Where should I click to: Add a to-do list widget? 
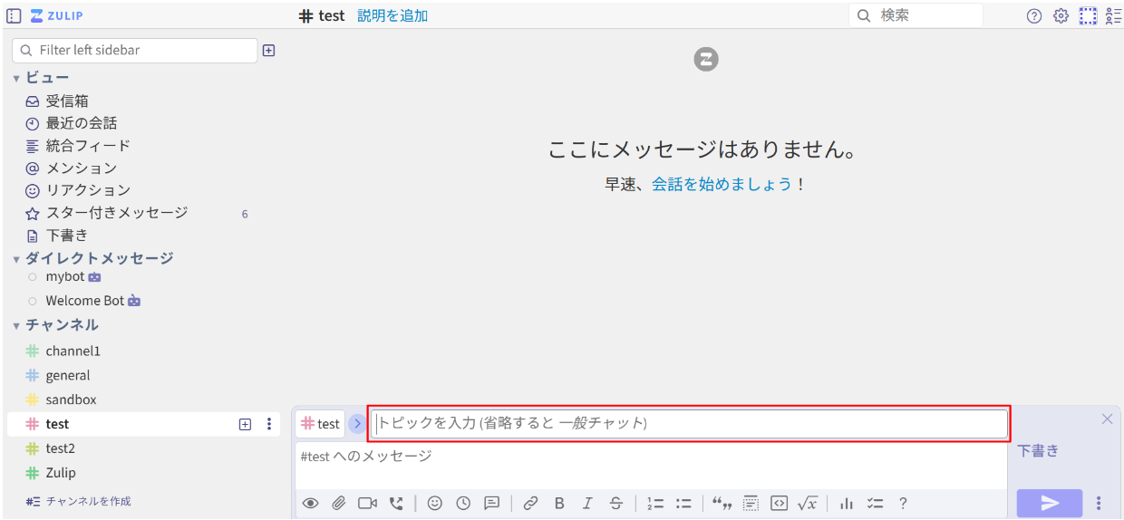[x=875, y=504]
